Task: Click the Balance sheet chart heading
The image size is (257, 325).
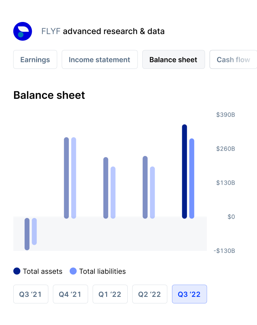Action: point(49,95)
